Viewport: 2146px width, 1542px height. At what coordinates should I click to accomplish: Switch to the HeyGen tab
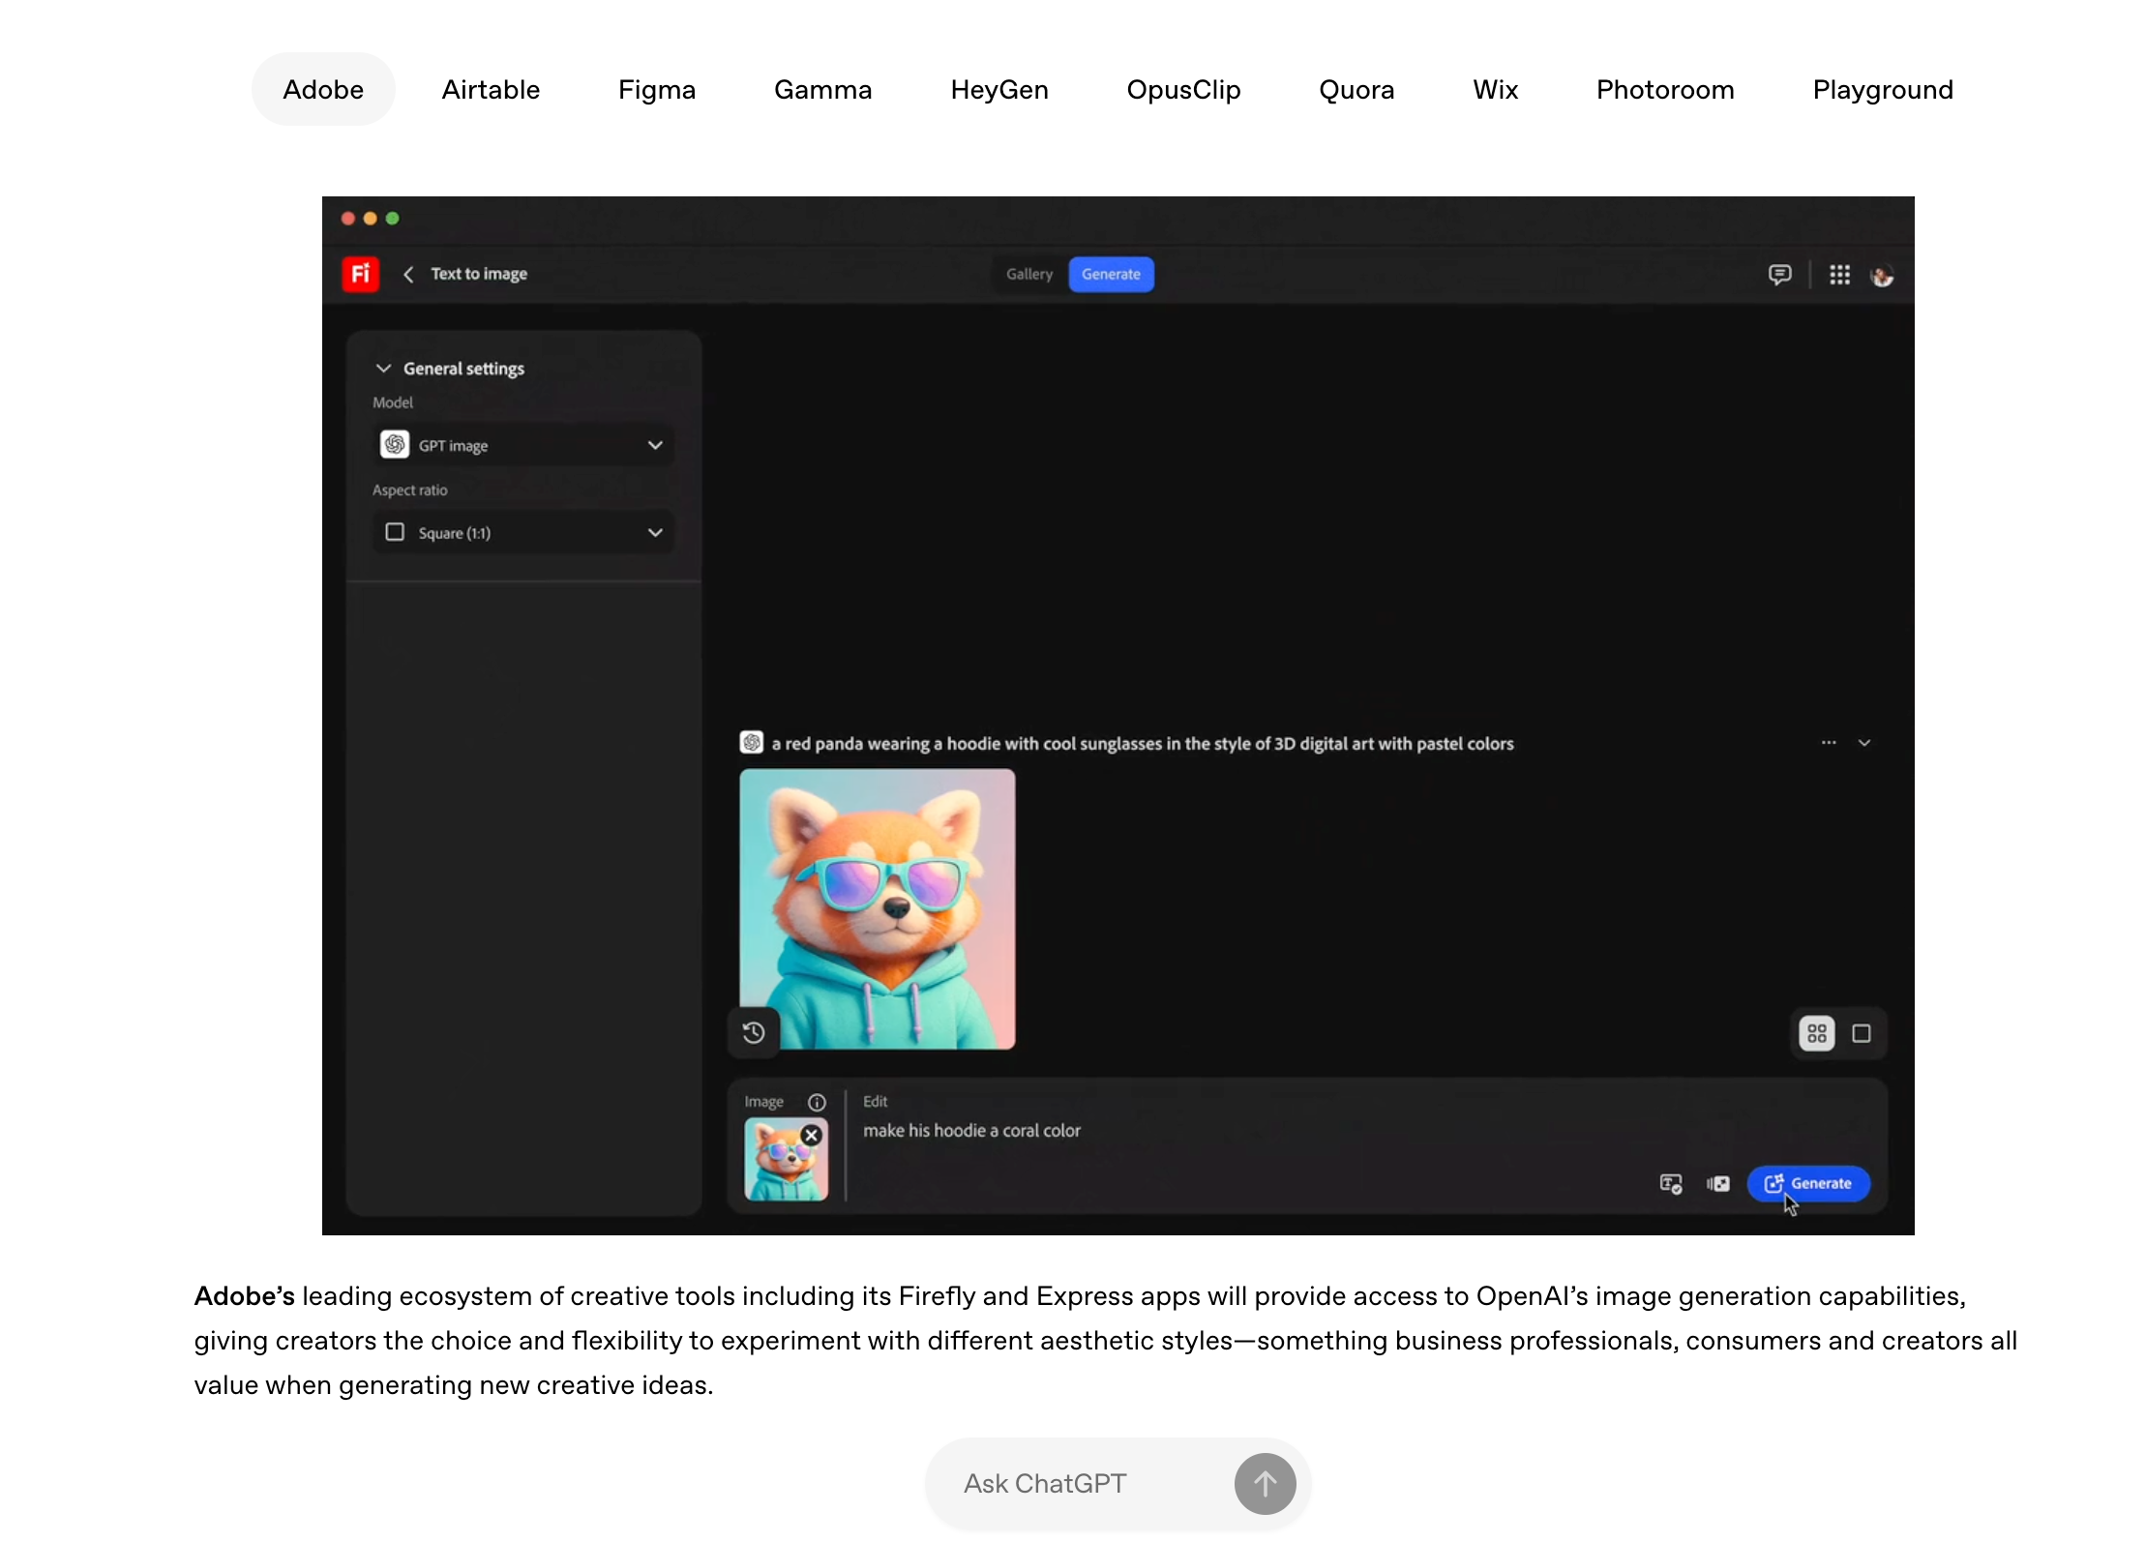[999, 90]
